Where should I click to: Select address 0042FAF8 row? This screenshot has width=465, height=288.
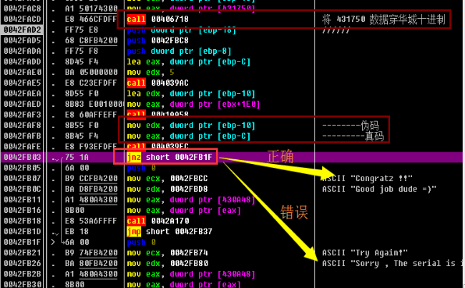tap(23, 126)
